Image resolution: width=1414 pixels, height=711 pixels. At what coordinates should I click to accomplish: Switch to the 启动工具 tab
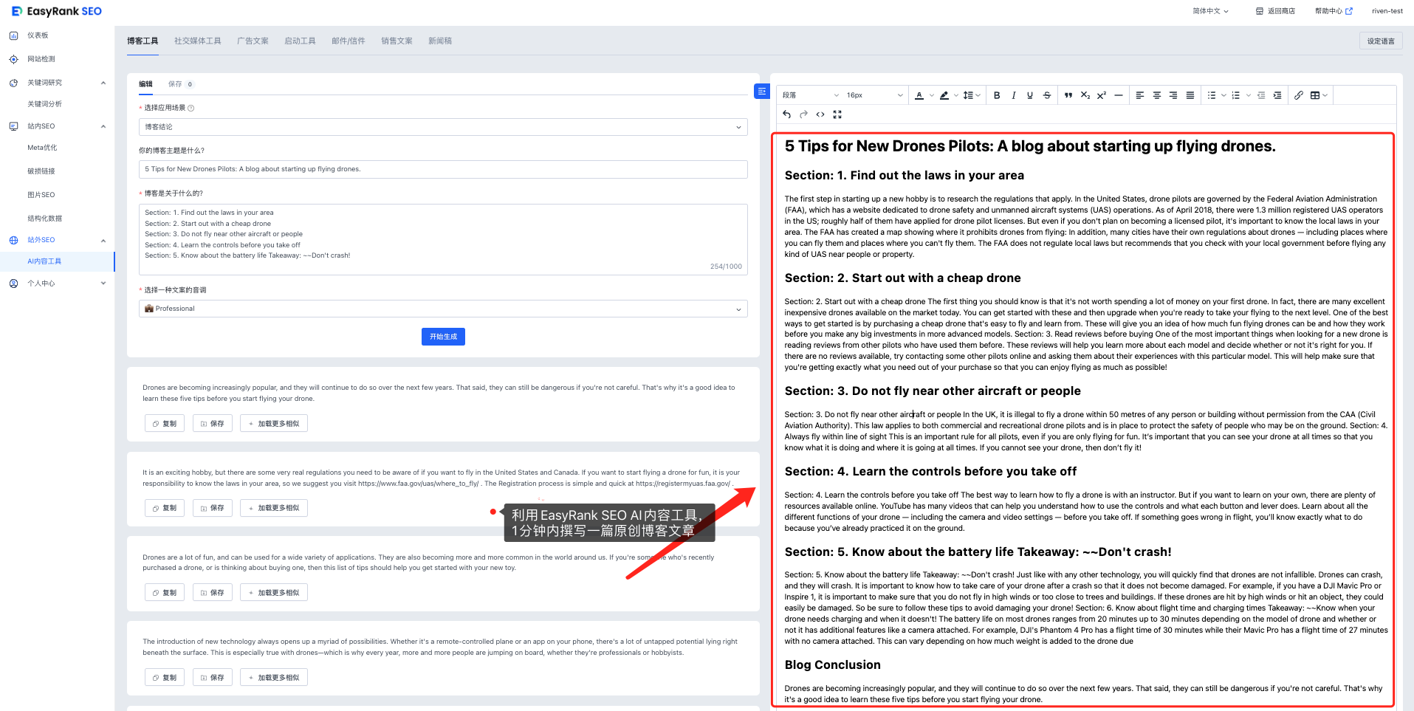(x=300, y=41)
